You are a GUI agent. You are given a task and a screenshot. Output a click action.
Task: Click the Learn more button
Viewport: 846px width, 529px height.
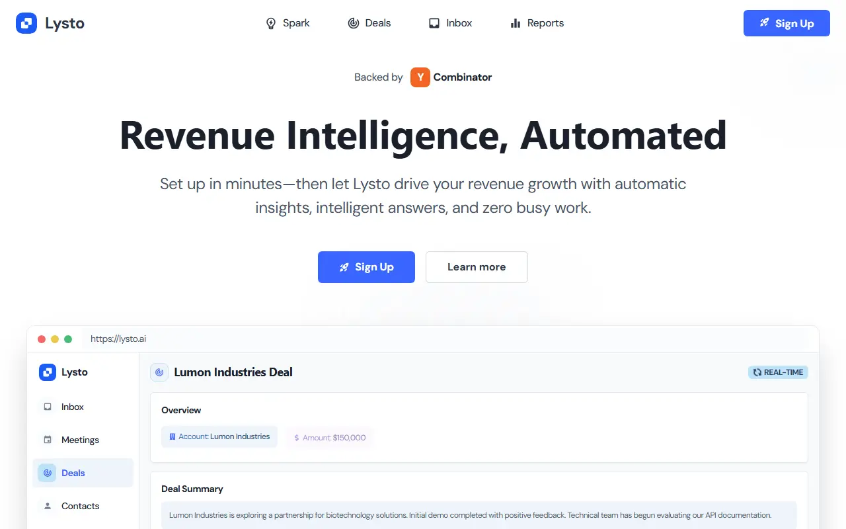(x=477, y=267)
